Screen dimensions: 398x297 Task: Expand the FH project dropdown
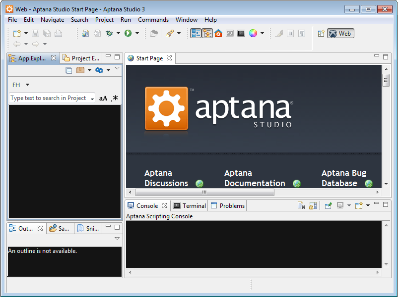point(27,85)
